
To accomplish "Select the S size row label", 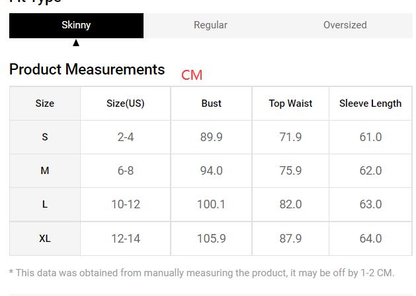I will pyautogui.click(x=45, y=137).
